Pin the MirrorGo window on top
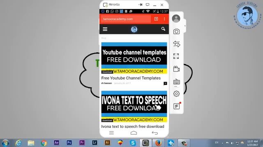 [141, 4]
